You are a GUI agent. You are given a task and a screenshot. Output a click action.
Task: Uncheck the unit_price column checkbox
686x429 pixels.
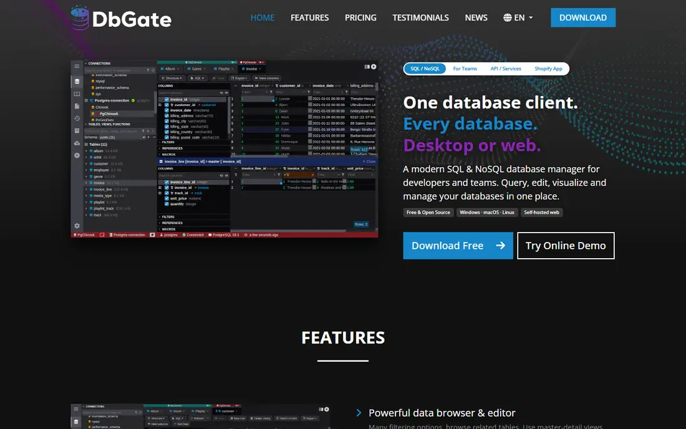pyautogui.click(x=167, y=198)
